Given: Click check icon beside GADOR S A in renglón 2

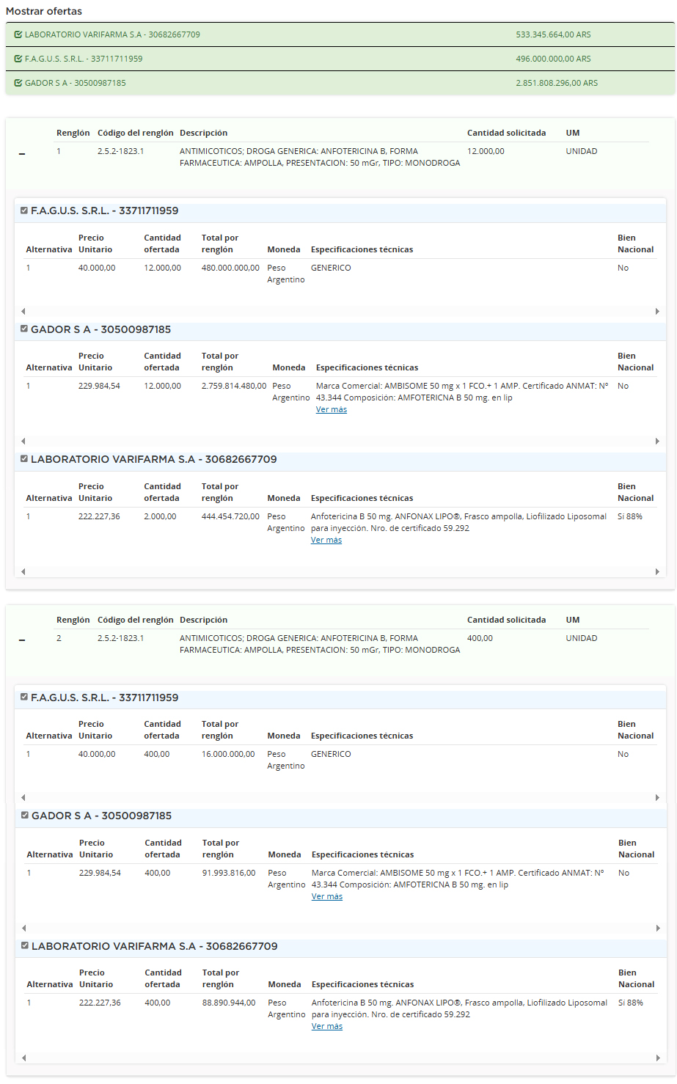Looking at the screenshot, I should (25, 816).
